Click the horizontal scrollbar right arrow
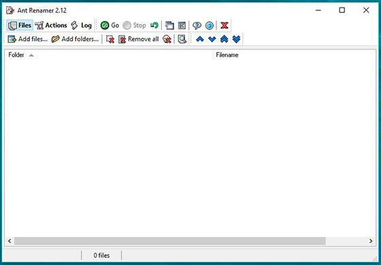The width and height of the screenshot is (381, 265). click(371, 241)
